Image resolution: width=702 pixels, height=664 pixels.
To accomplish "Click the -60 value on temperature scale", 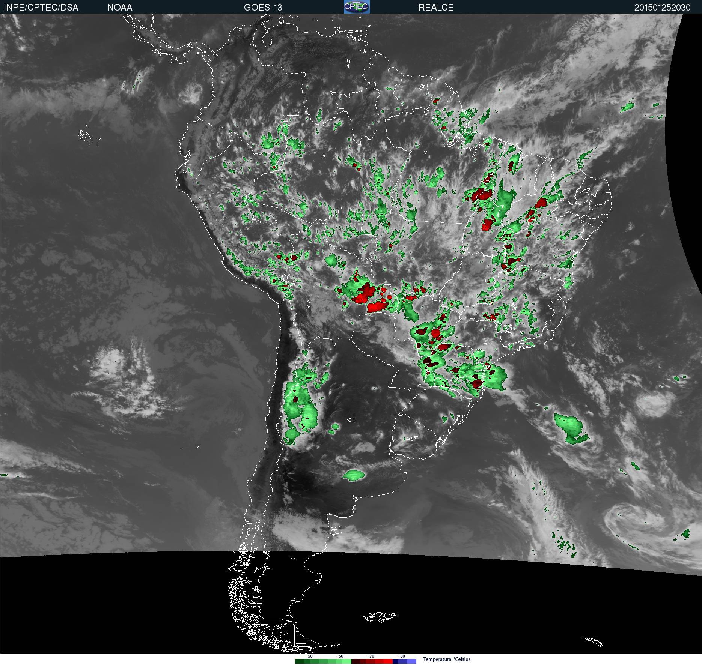I will [340, 656].
